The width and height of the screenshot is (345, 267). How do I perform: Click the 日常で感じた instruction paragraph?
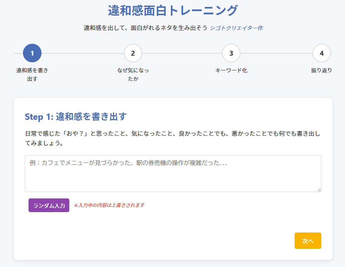point(173,138)
